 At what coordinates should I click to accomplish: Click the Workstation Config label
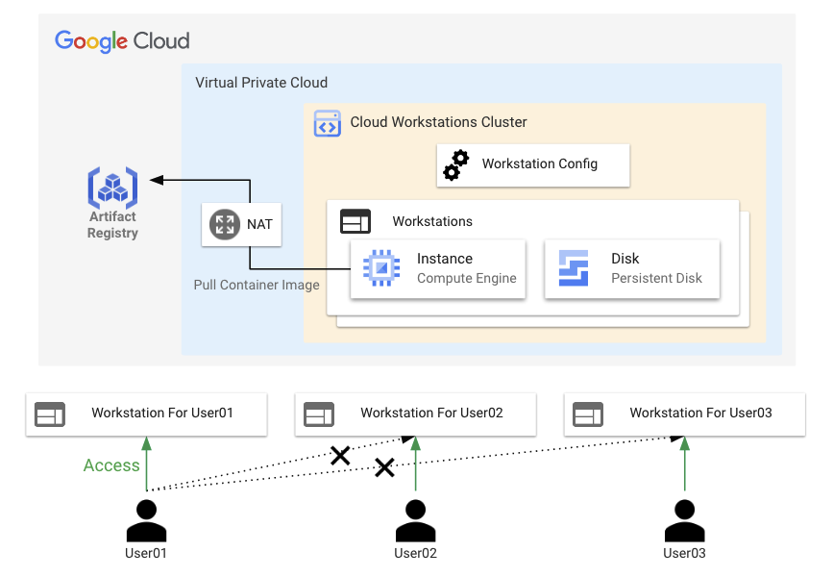[x=540, y=163]
